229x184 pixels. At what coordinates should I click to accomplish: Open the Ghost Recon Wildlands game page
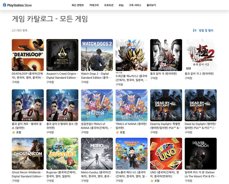[x=28, y=154]
